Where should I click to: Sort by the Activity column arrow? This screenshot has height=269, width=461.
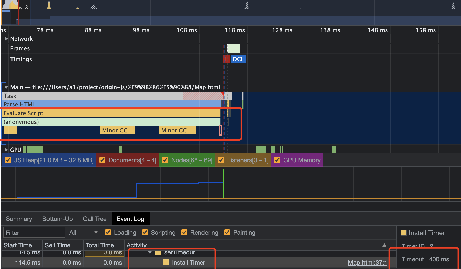384,245
